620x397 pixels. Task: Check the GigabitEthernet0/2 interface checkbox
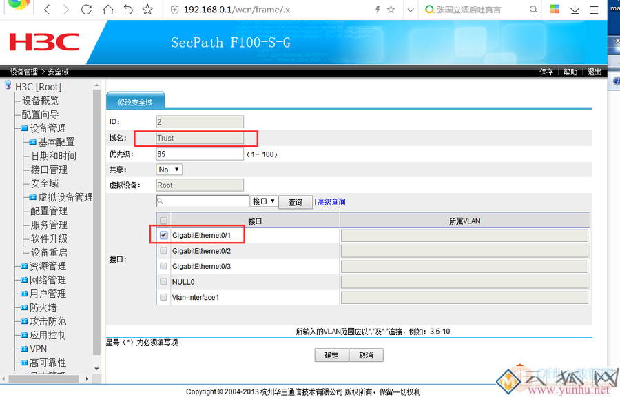(x=163, y=250)
